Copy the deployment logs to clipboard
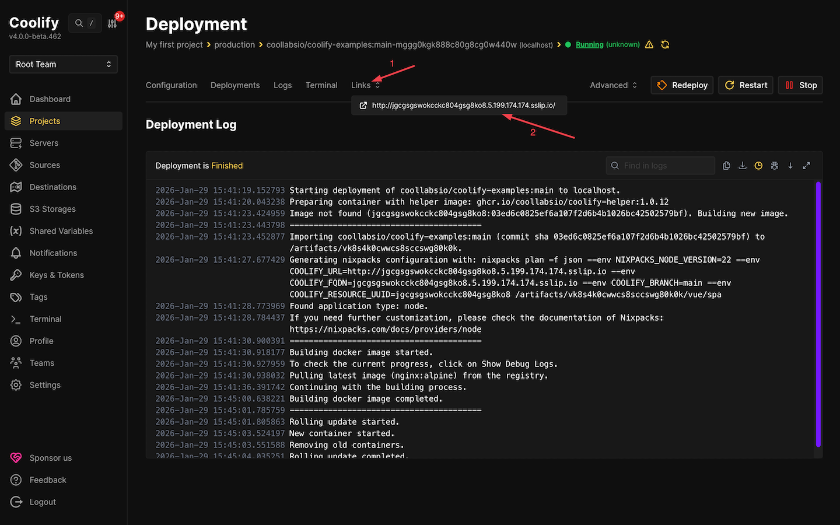Viewport: 840px width, 525px height. pyautogui.click(x=726, y=165)
